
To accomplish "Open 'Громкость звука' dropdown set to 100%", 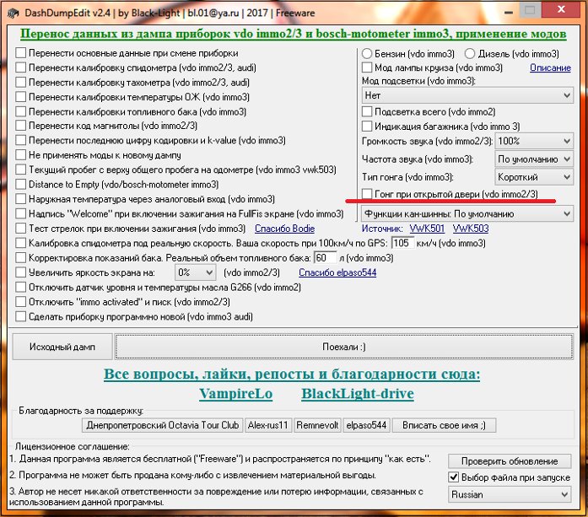I will [534, 141].
